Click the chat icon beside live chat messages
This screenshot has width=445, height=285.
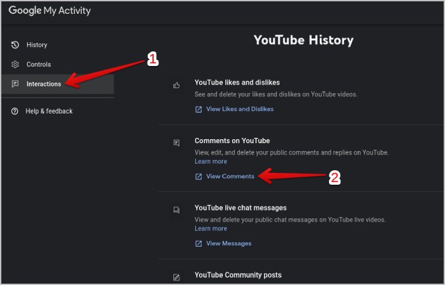point(177,210)
